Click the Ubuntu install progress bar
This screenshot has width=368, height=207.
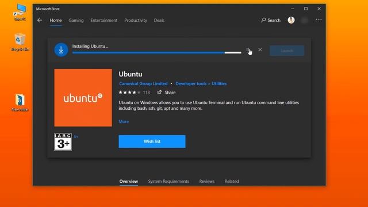coord(157,52)
